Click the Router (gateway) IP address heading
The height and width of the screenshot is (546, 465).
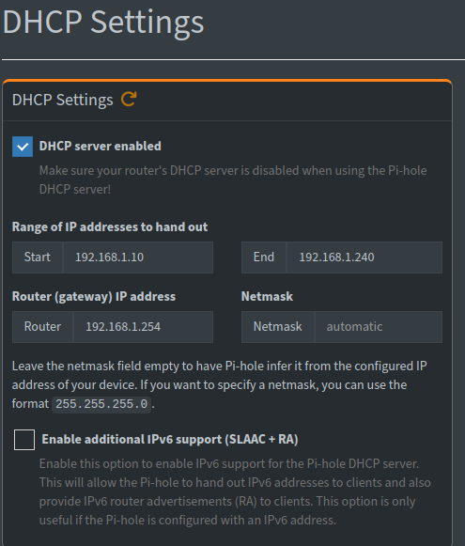pyautogui.click(x=94, y=297)
